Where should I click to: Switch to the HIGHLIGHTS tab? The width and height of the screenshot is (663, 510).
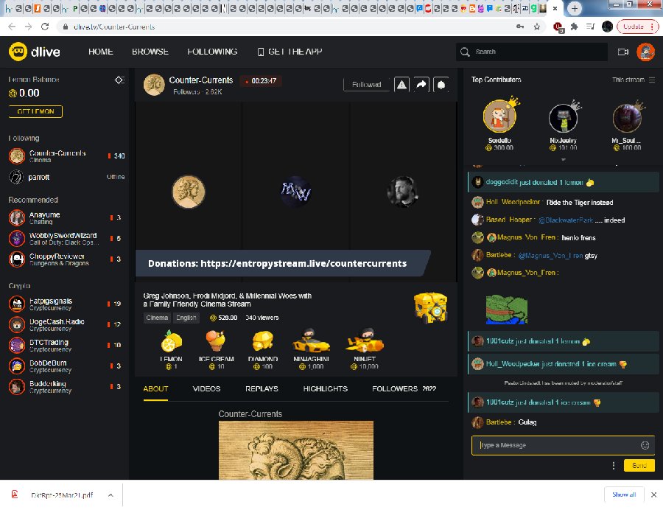pos(325,388)
